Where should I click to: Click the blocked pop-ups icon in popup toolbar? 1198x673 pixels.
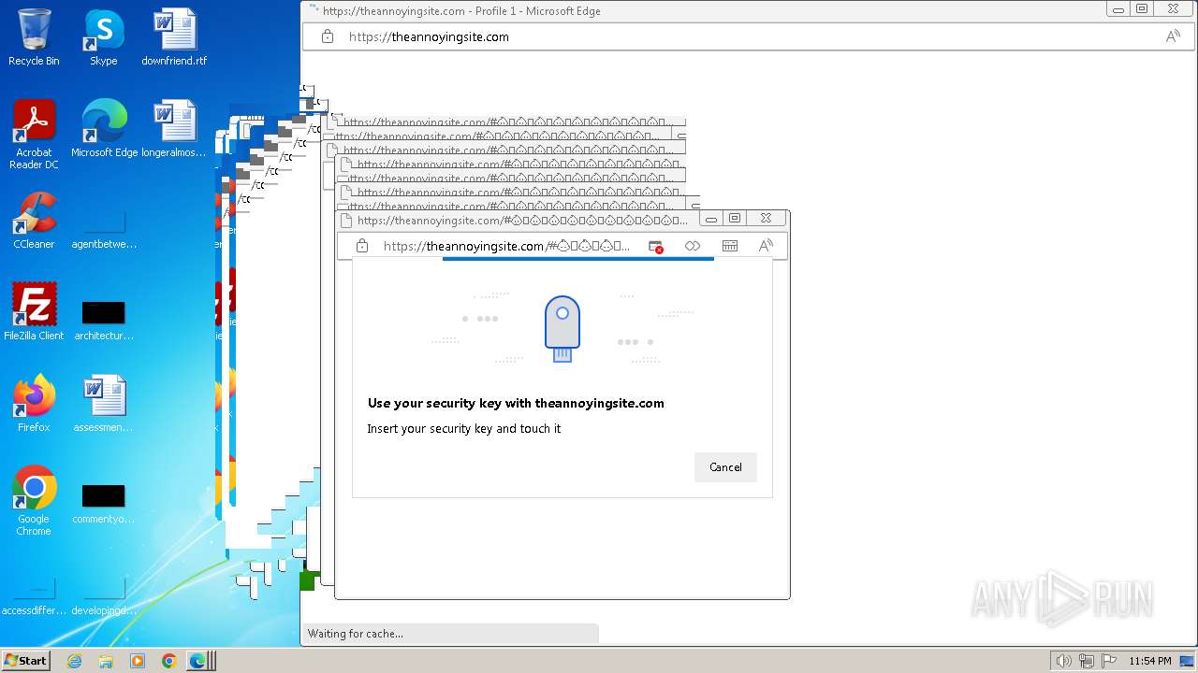point(656,246)
